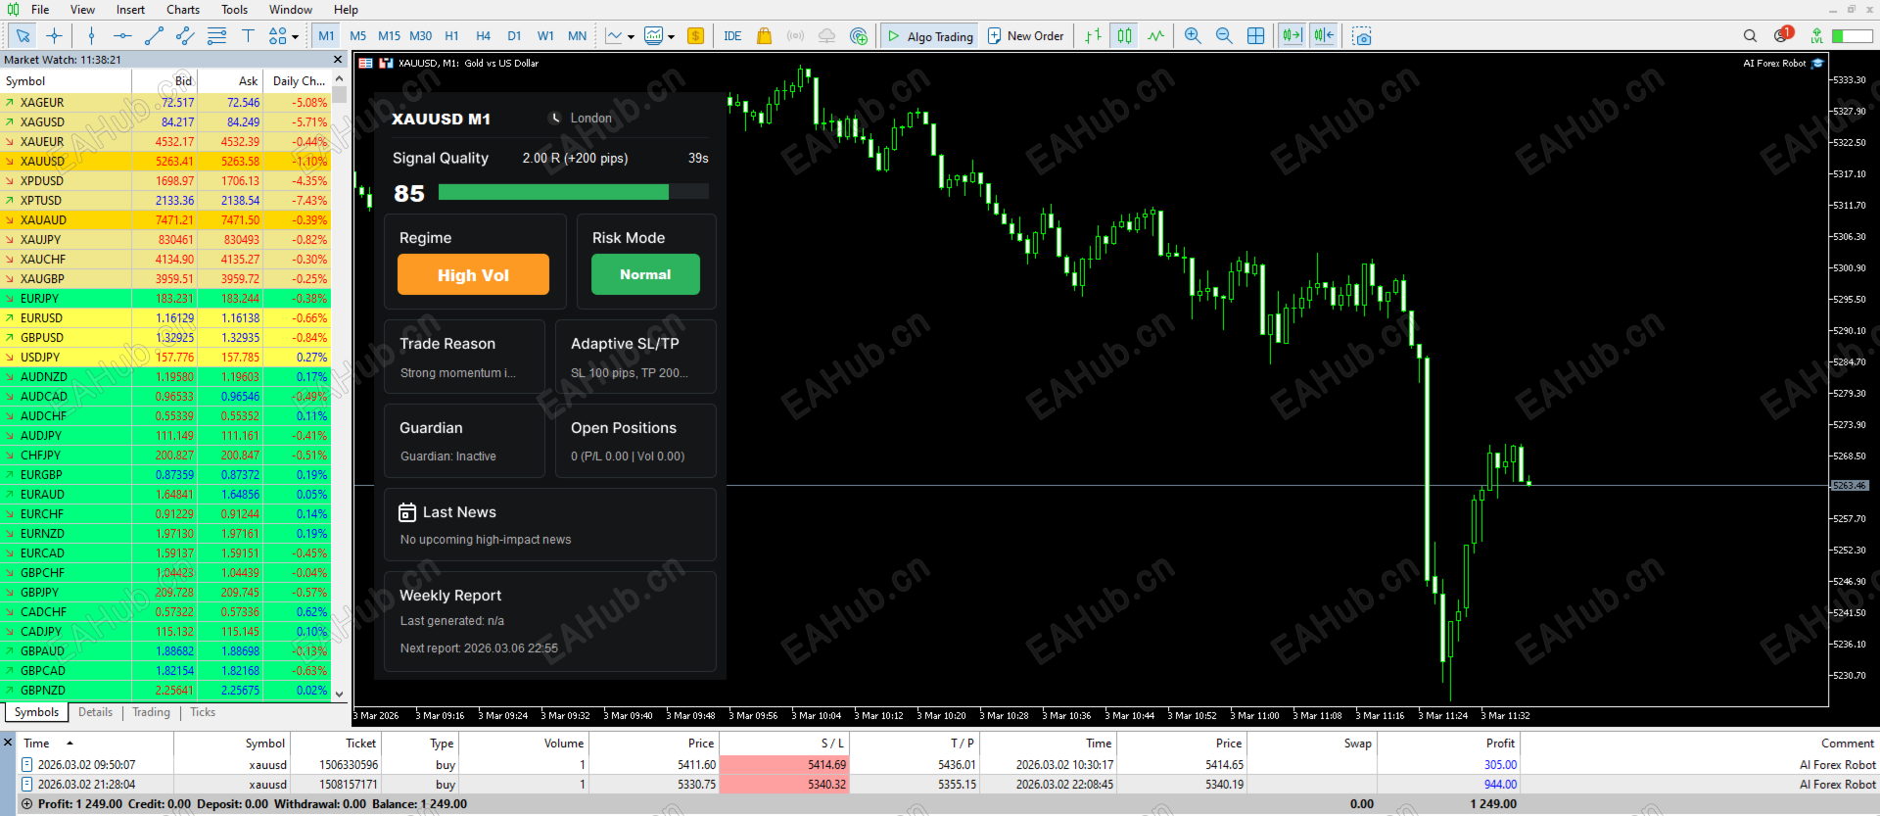Open the File menu
The width and height of the screenshot is (1880, 816).
[40, 10]
